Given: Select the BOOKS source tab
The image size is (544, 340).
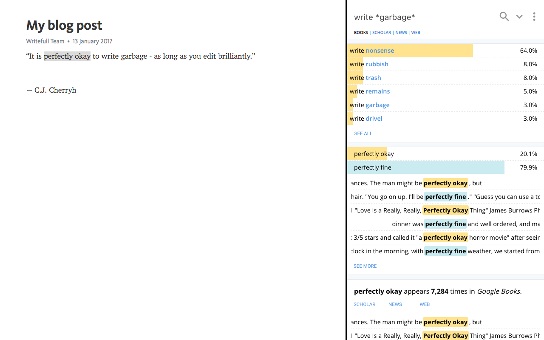Looking at the screenshot, I should click(x=361, y=32).
